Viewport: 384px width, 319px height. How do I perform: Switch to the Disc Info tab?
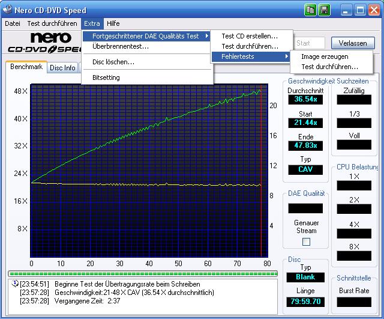62,68
